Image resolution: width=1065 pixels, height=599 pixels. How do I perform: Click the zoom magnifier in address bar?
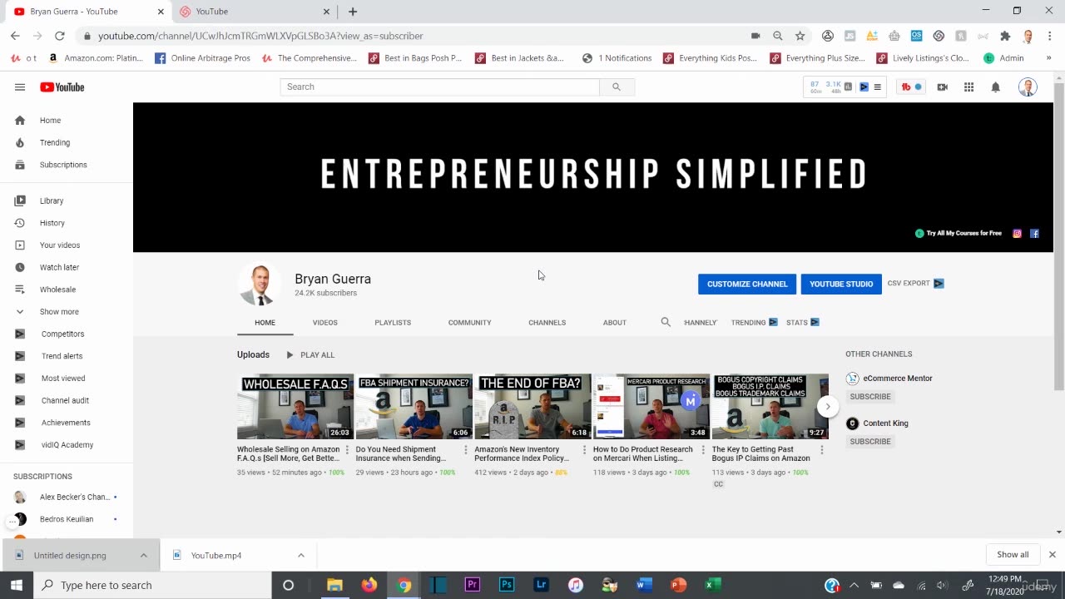777,36
